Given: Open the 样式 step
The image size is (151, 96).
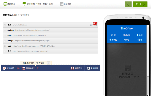Looking at the screenshot, I should [x=39, y=4].
